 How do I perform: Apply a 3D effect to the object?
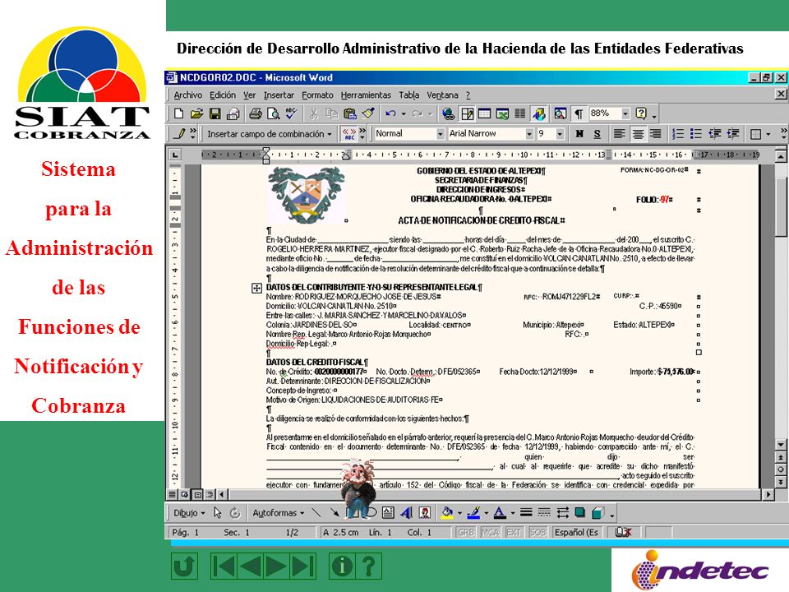point(598,513)
